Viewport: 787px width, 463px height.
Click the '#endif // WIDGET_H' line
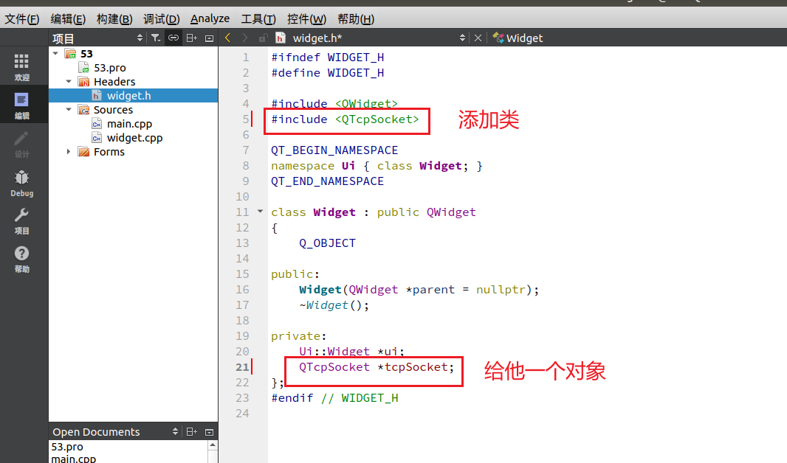click(x=334, y=398)
